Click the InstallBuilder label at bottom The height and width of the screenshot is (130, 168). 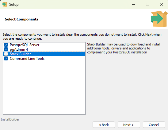tap(10, 119)
